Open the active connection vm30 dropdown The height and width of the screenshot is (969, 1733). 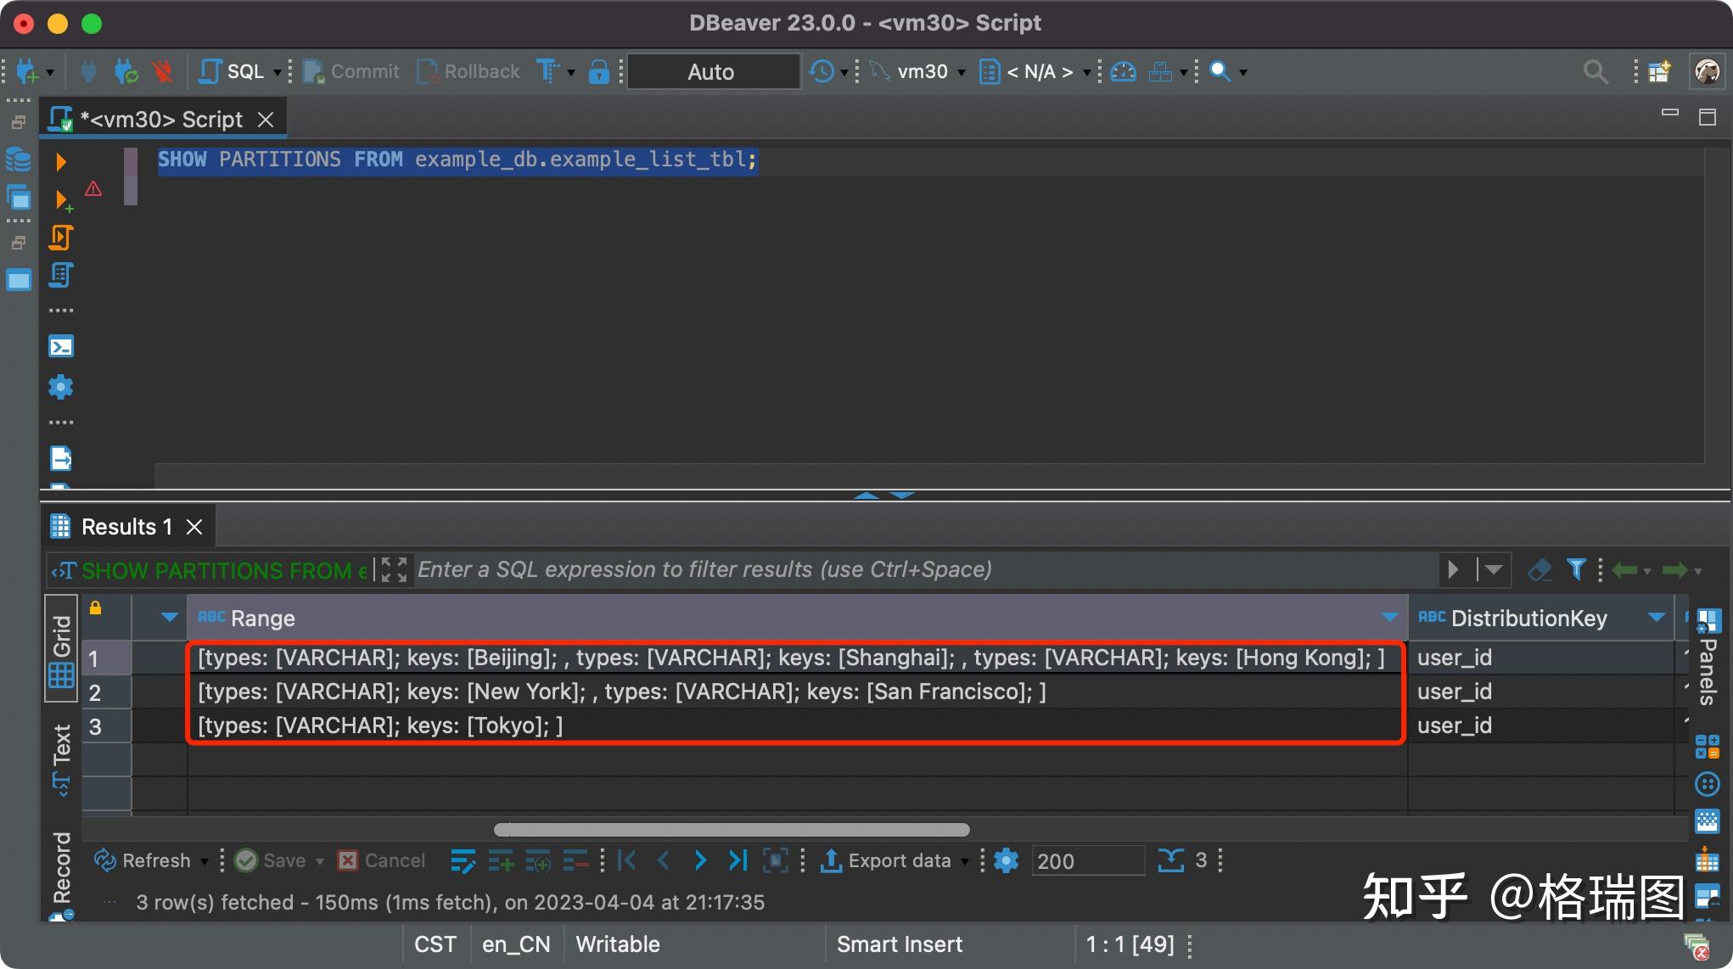pyautogui.click(x=923, y=72)
